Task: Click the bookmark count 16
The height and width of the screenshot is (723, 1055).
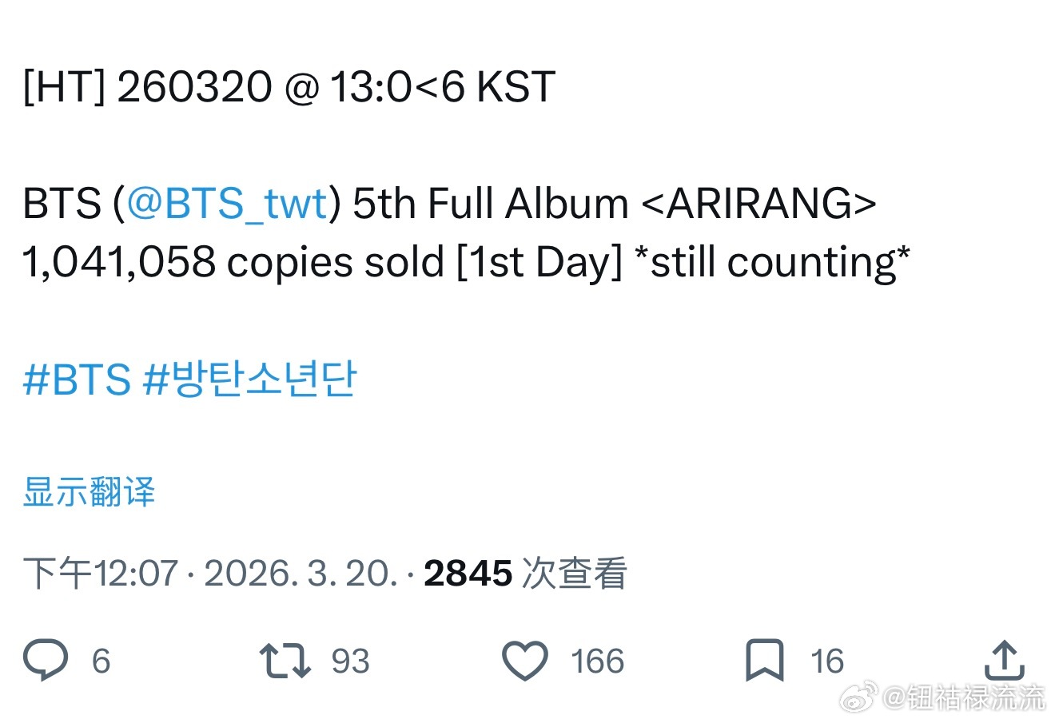Action: 826,661
